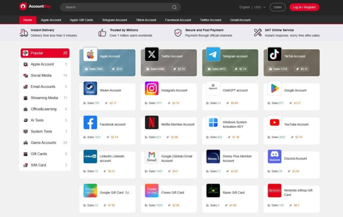Select the Netflix Member Account logo
343x217 pixels.
coord(151,123)
